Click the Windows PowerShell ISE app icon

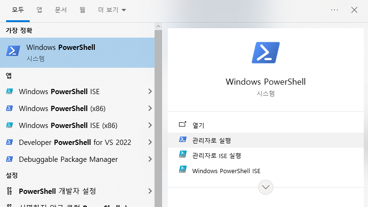(x=9, y=91)
